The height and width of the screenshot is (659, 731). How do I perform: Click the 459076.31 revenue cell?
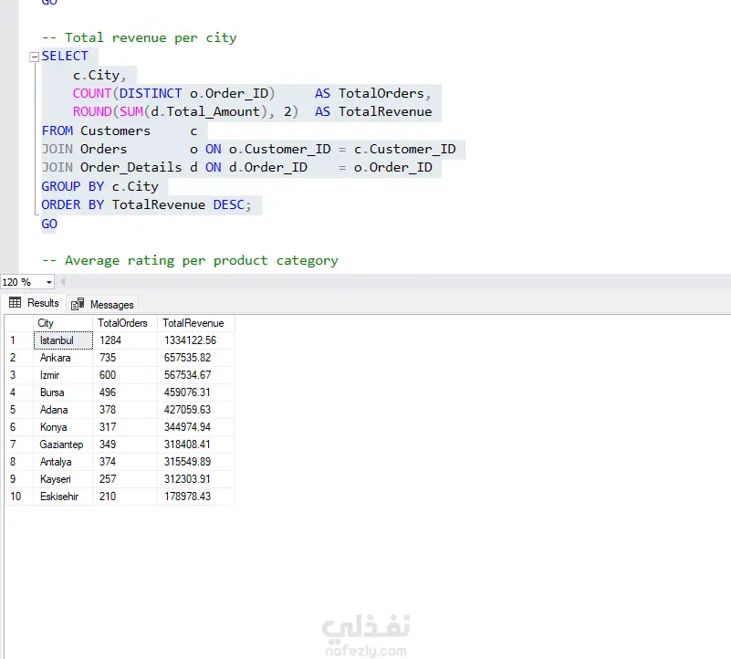coord(196,392)
